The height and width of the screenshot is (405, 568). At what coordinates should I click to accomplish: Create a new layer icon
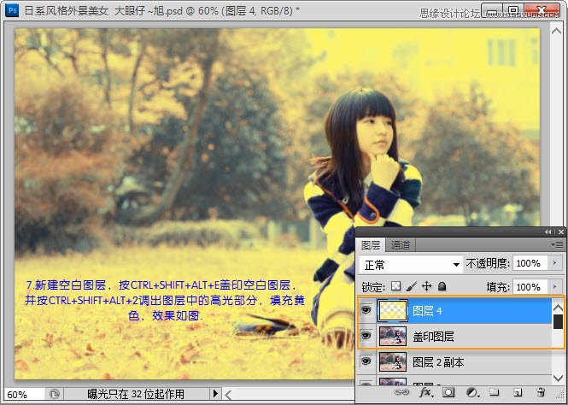pyautogui.click(x=518, y=392)
